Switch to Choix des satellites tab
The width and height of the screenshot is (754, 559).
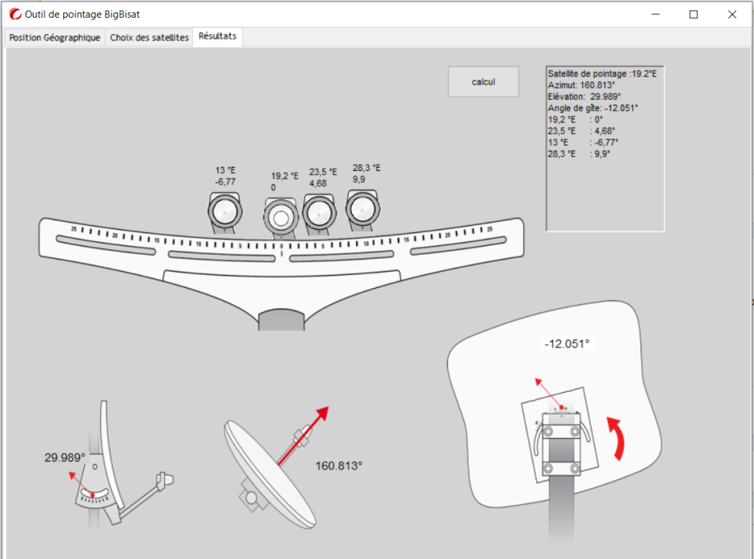[x=149, y=37]
